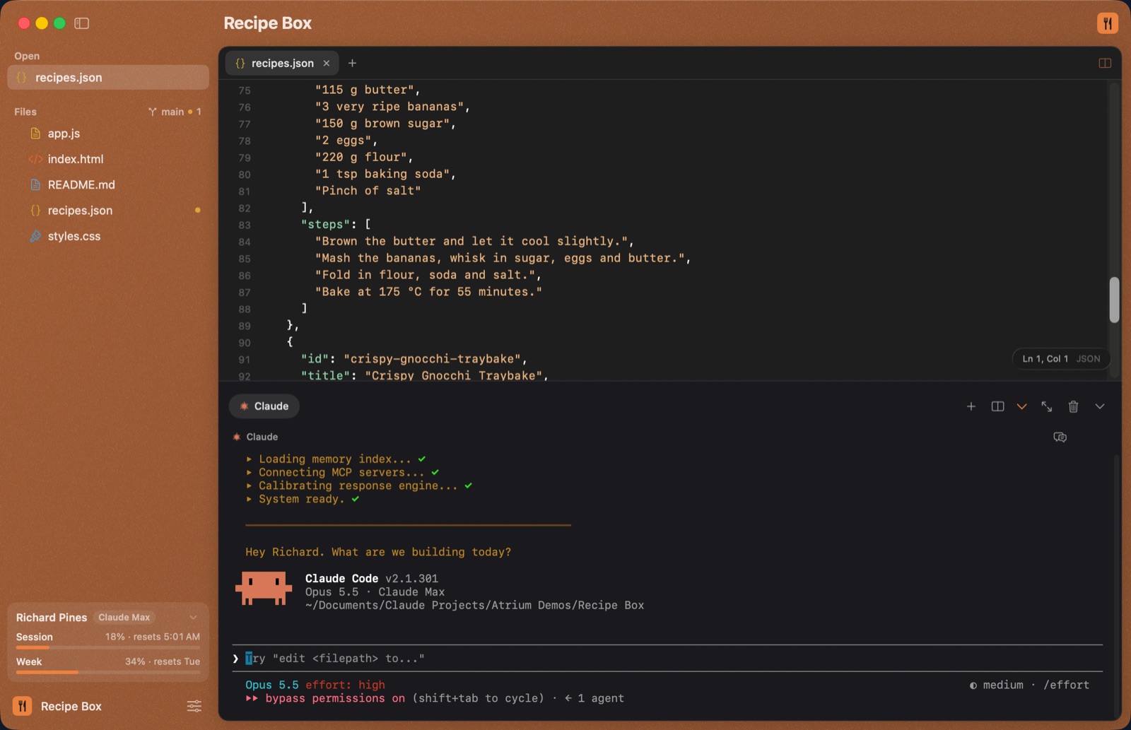Split the terminal panel
This screenshot has height=730, width=1131.
tap(997, 406)
